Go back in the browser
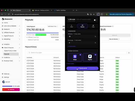Screen dimensions: 135x101 2,14
